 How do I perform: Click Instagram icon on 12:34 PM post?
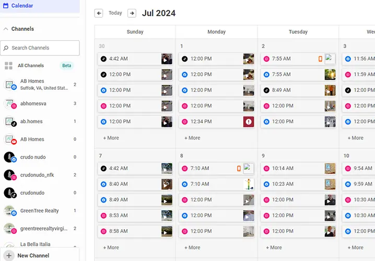pos(185,122)
